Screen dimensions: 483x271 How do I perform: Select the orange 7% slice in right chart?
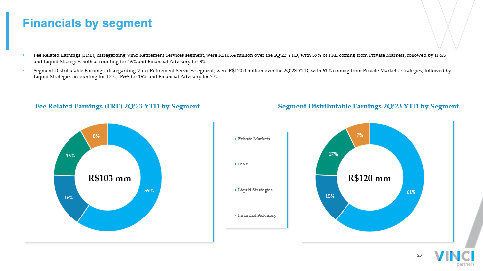pos(359,135)
